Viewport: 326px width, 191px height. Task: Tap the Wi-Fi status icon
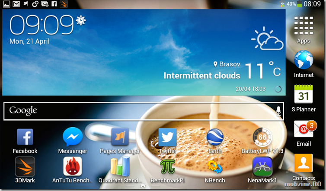coord(282,4)
